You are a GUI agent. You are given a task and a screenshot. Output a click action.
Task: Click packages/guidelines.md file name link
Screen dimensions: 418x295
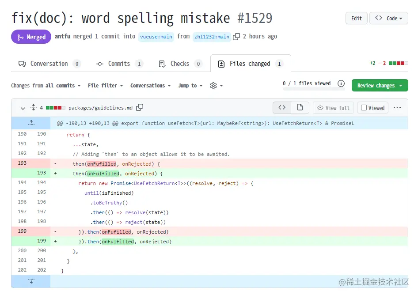click(100, 108)
